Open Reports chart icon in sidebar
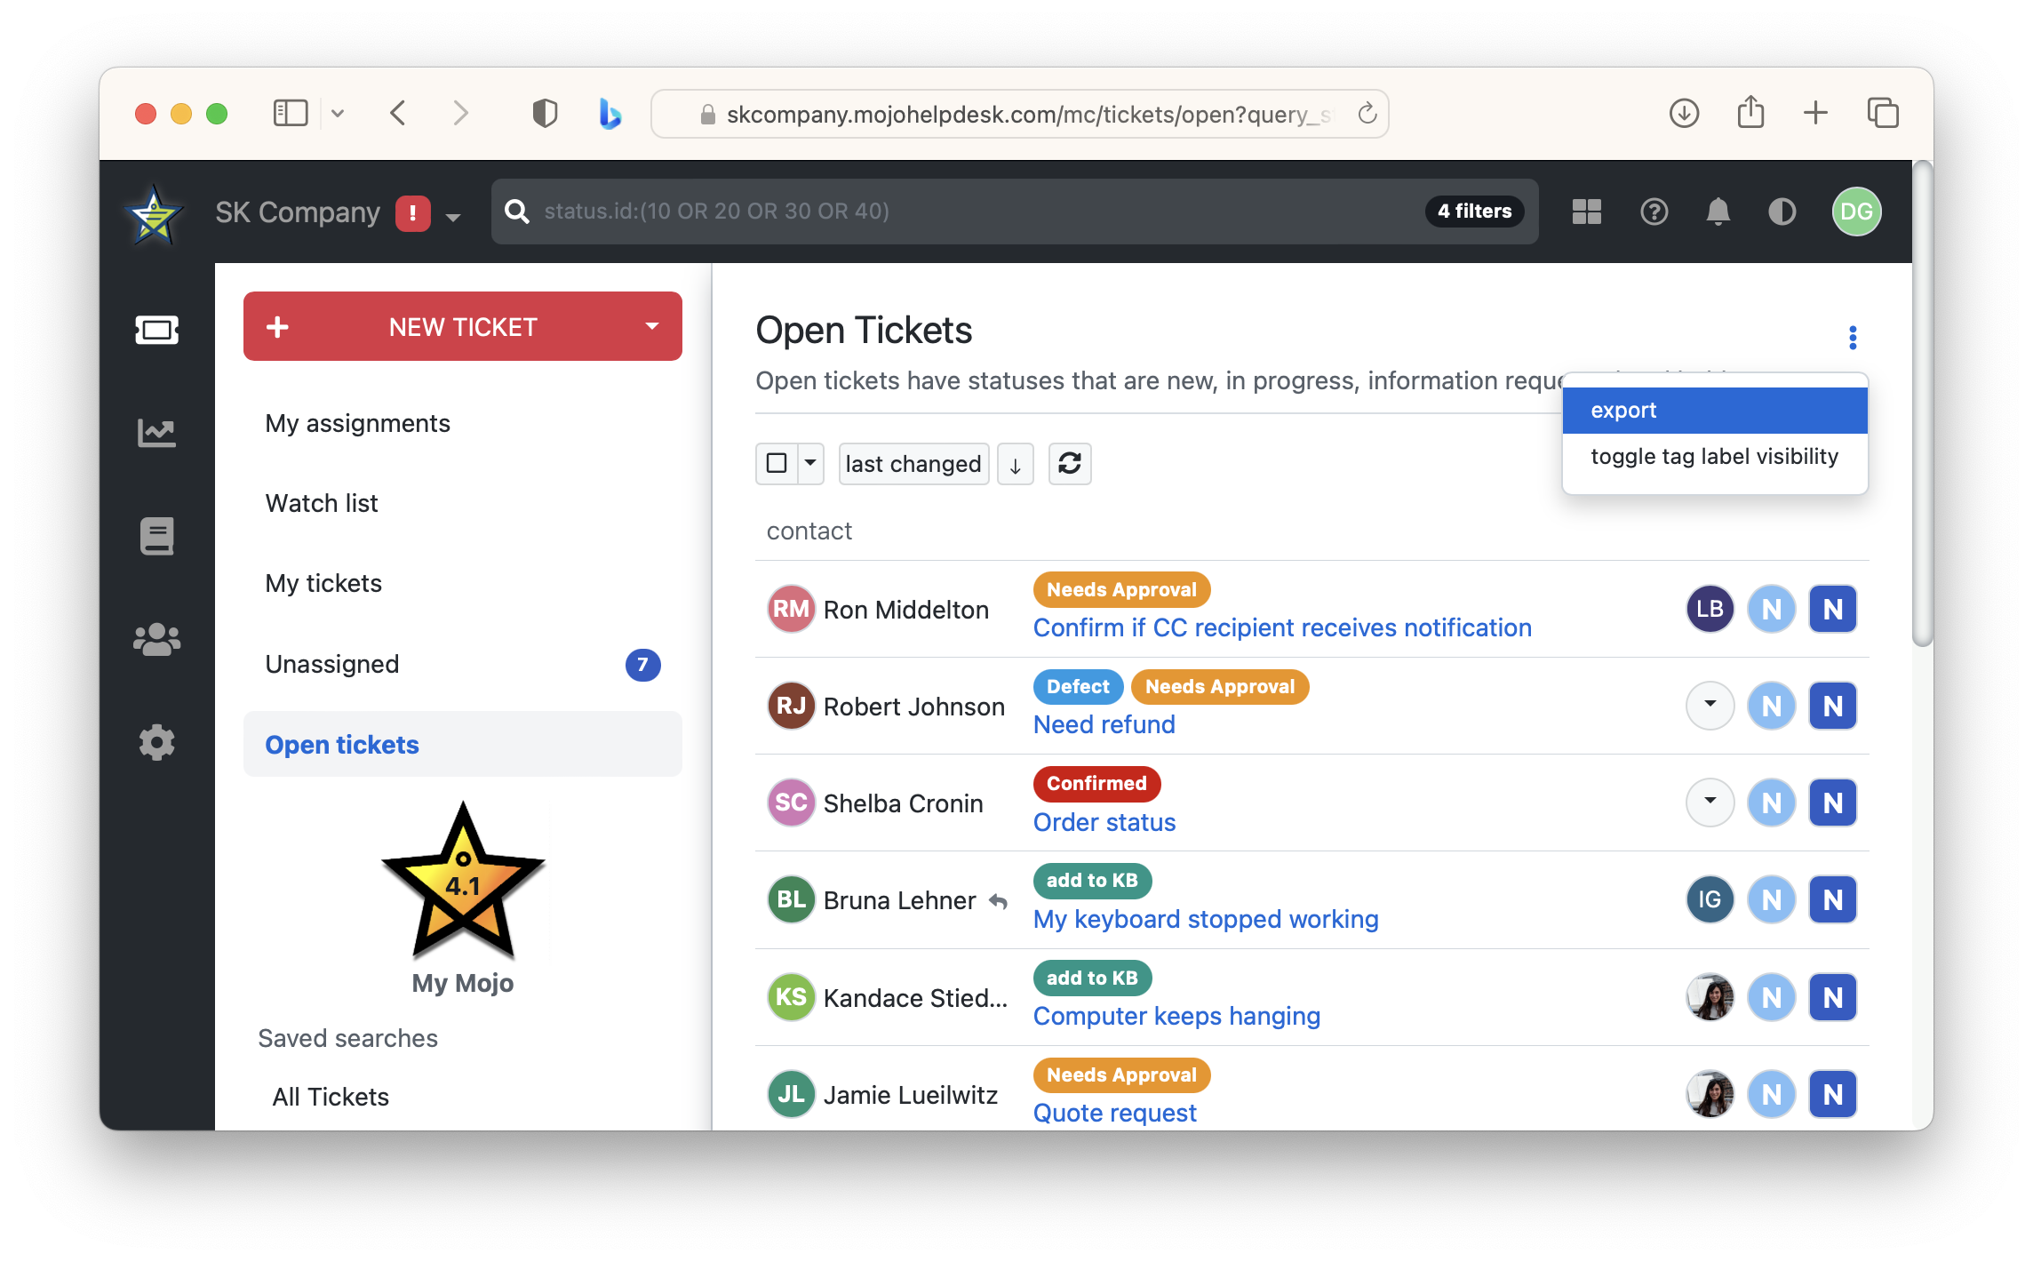 click(156, 433)
